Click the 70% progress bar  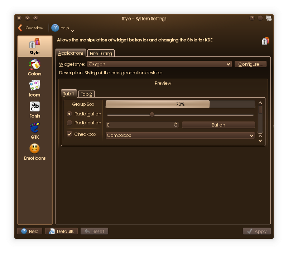tap(181, 104)
